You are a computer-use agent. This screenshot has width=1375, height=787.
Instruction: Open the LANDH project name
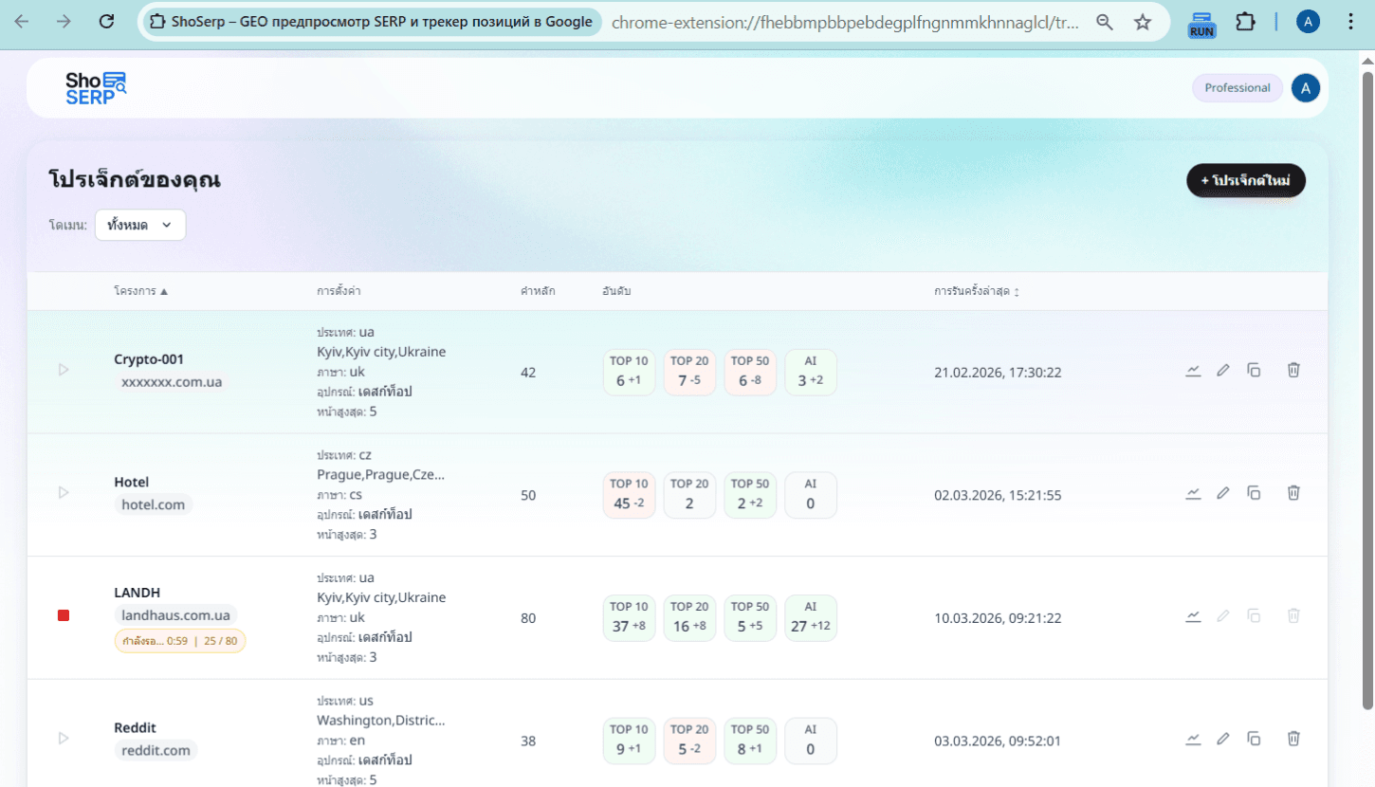(137, 593)
